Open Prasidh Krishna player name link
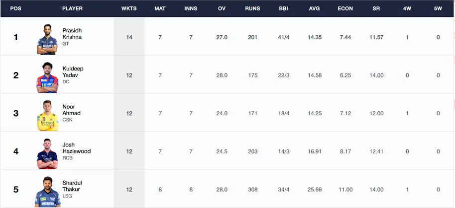The height and width of the screenshot is (208, 455). pos(72,34)
